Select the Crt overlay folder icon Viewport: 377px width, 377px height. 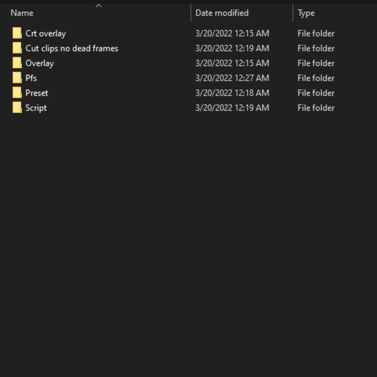tap(17, 33)
